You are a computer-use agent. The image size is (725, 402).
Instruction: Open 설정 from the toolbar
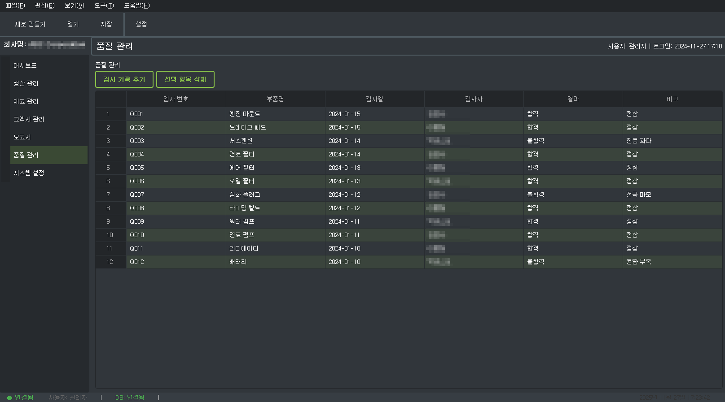(x=141, y=24)
